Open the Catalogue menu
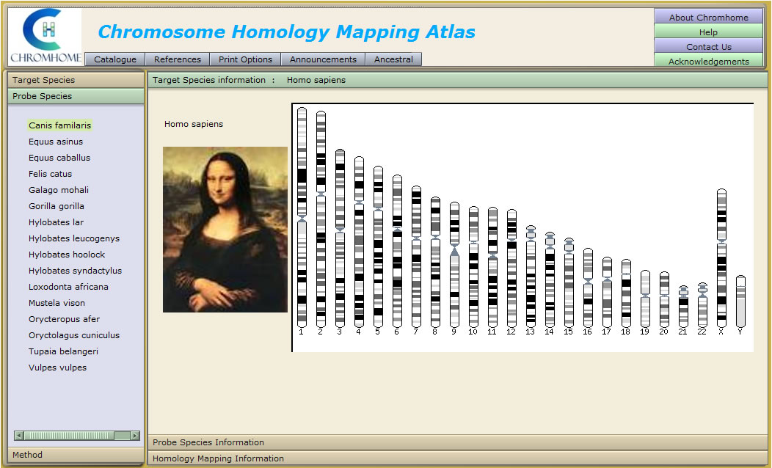Viewport: 772px width, 468px height. click(115, 59)
